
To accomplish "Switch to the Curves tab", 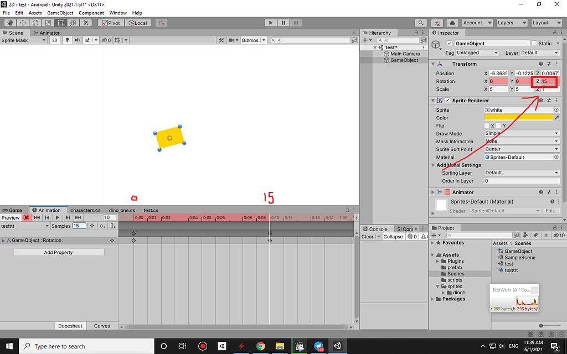I will [102, 326].
